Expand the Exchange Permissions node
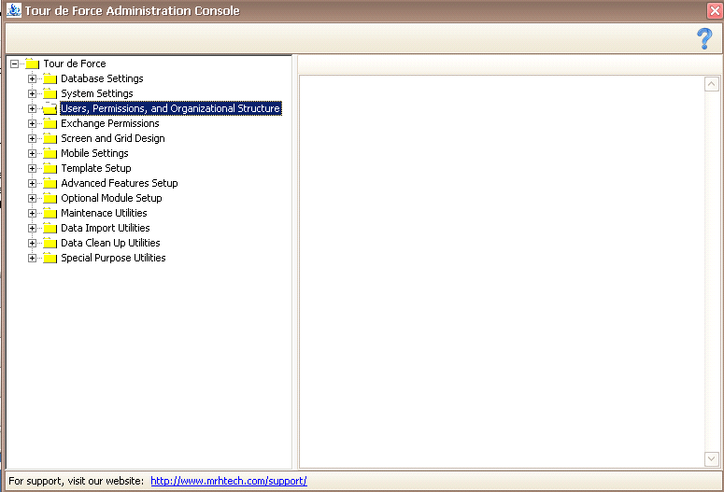 [x=32, y=123]
